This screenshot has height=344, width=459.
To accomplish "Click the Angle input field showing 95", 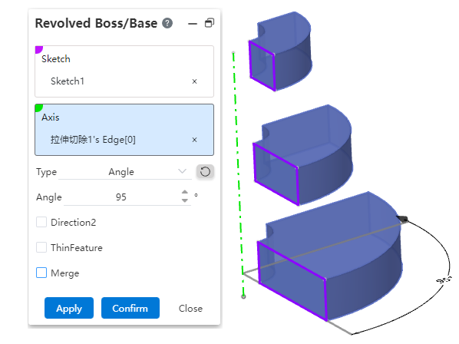I will click(121, 197).
